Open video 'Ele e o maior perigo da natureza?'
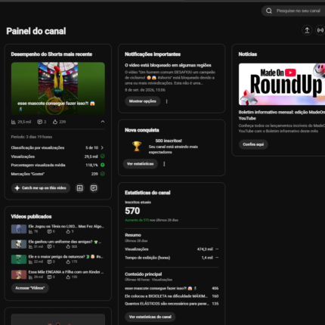The width and height of the screenshot is (325, 325). [66, 257]
